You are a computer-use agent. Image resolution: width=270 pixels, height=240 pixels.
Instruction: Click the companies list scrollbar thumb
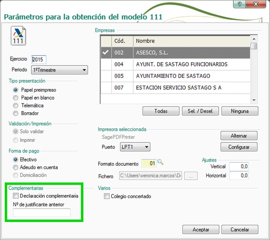[x=254, y=46]
